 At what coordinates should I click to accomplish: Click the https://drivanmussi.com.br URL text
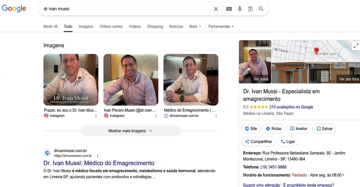73,156
